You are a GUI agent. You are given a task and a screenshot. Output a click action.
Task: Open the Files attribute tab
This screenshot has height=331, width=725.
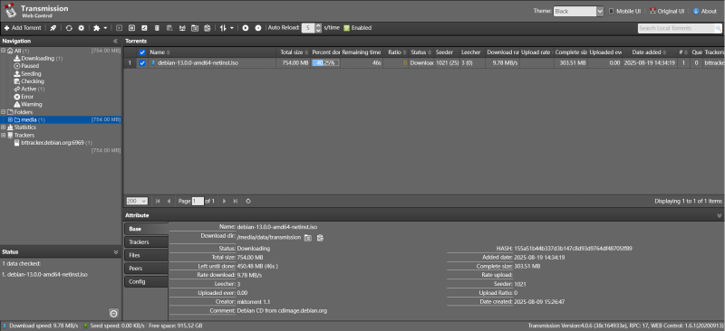click(146, 255)
